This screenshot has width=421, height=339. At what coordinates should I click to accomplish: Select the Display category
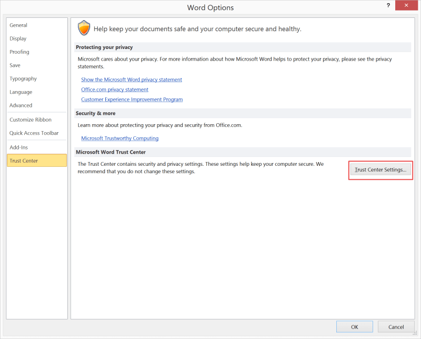[18, 38]
